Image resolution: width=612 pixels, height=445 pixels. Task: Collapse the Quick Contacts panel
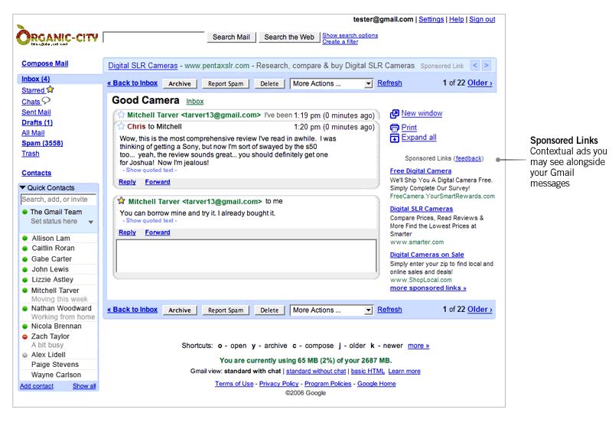[x=23, y=187]
